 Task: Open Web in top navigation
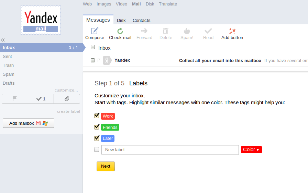87,4
